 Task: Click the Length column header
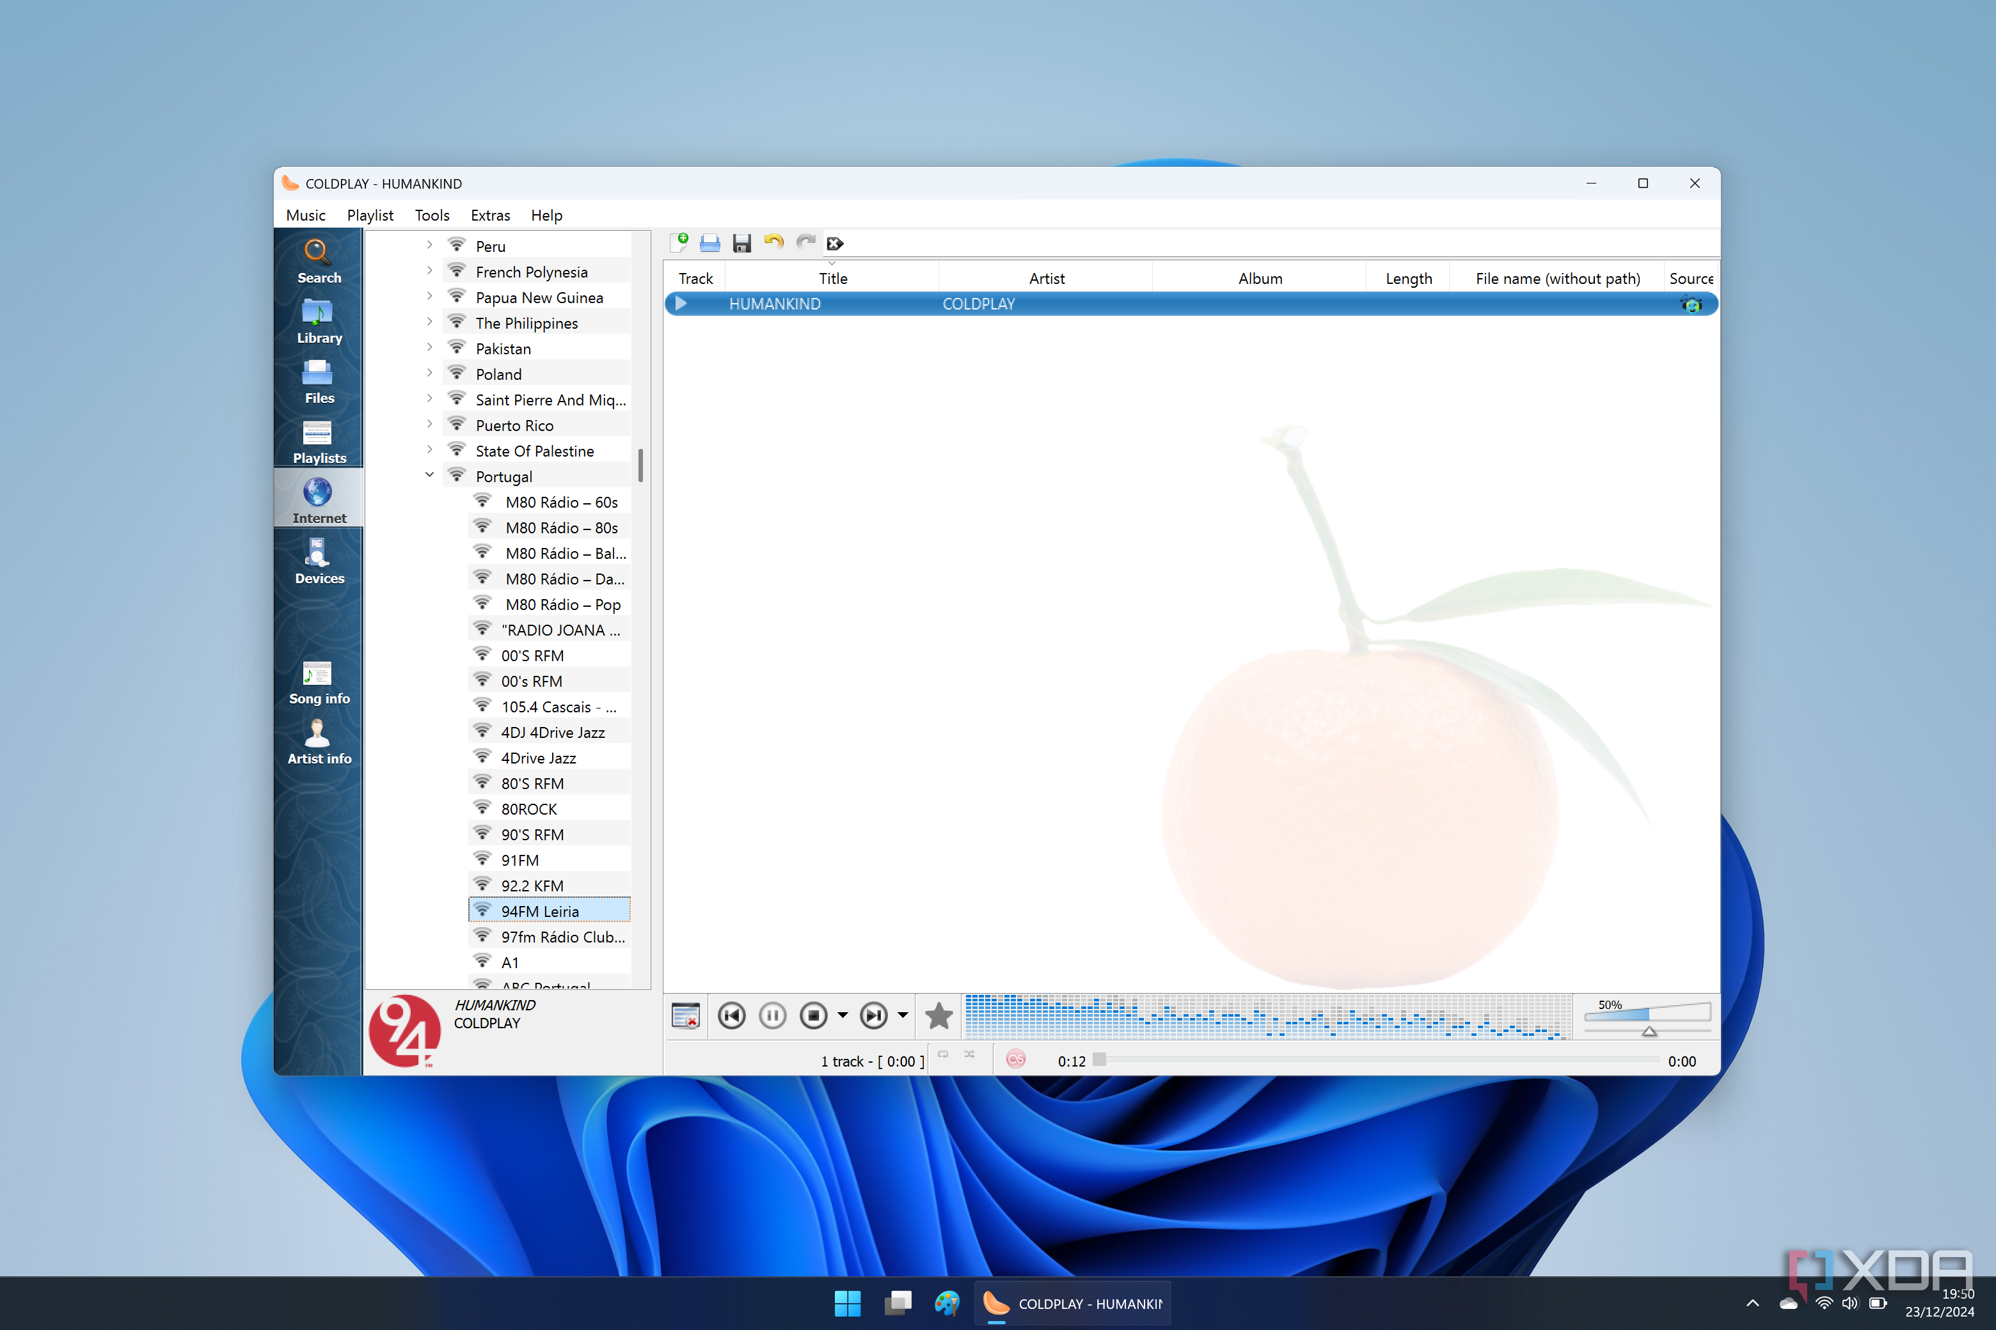(1409, 278)
